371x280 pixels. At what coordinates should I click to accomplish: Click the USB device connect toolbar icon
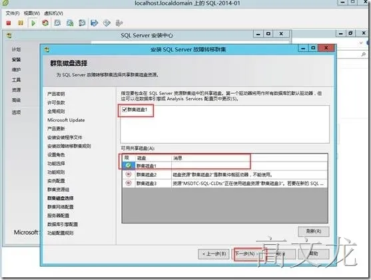tap(119, 23)
